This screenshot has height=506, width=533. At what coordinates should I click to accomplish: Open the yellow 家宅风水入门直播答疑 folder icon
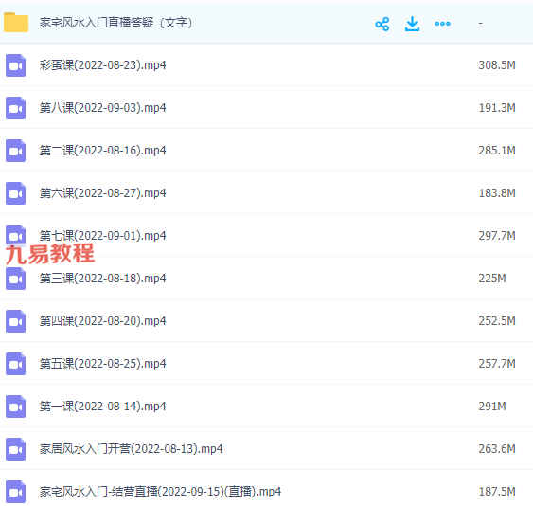(16, 23)
